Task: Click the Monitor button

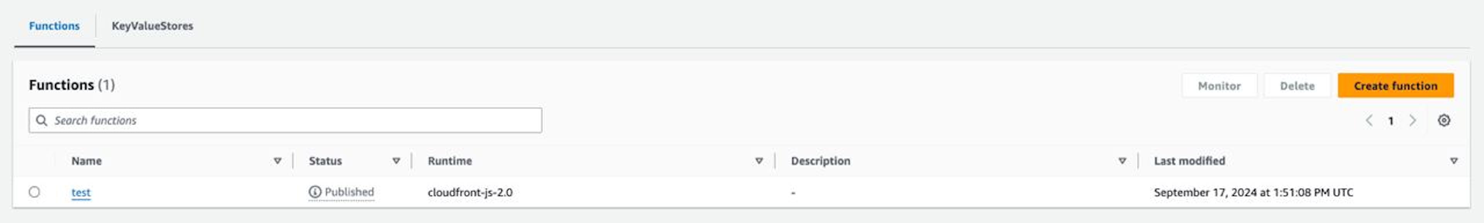Action: click(1219, 86)
